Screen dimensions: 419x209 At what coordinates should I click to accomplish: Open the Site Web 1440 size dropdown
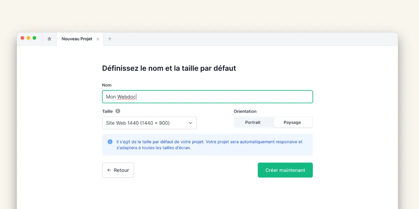[x=149, y=123]
